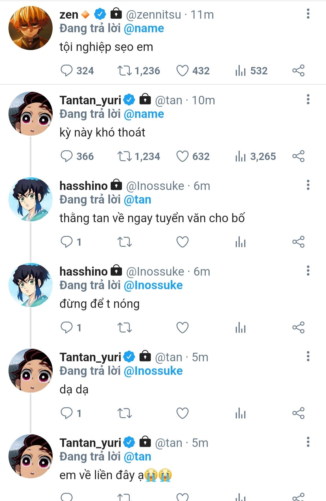Viewport: 326px width, 501px height.
Task: Open @name mention link in zen's reply
Action: (x=144, y=29)
